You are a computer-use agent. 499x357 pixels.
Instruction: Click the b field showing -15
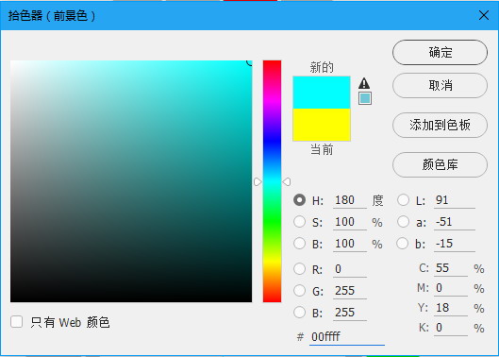pos(455,244)
